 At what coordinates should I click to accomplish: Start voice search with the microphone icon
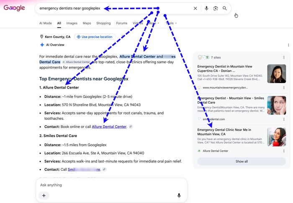tap(206, 8)
